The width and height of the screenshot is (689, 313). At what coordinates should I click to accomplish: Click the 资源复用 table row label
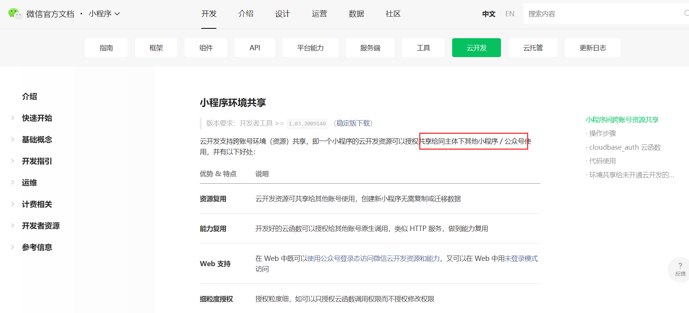[x=213, y=199]
